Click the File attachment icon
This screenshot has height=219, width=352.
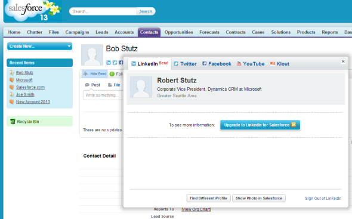(110, 85)
